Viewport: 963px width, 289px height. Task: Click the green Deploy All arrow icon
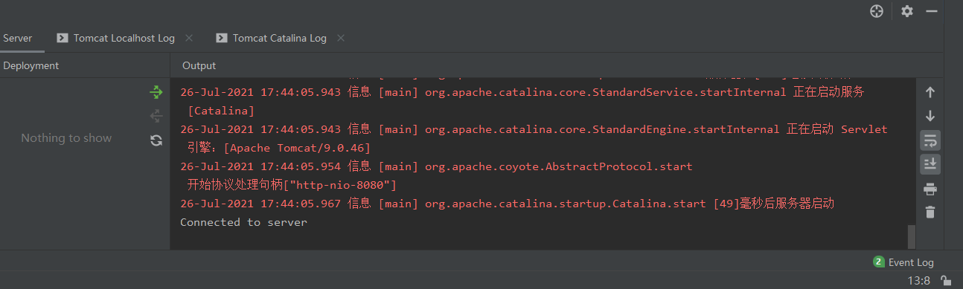(156, 92)
